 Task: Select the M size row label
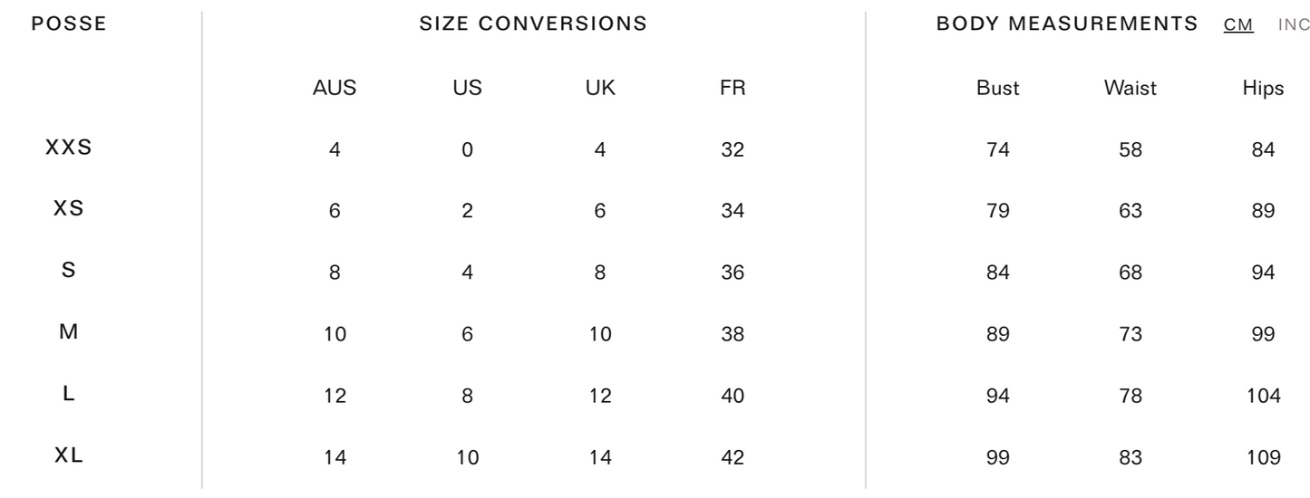pos(69,332)
